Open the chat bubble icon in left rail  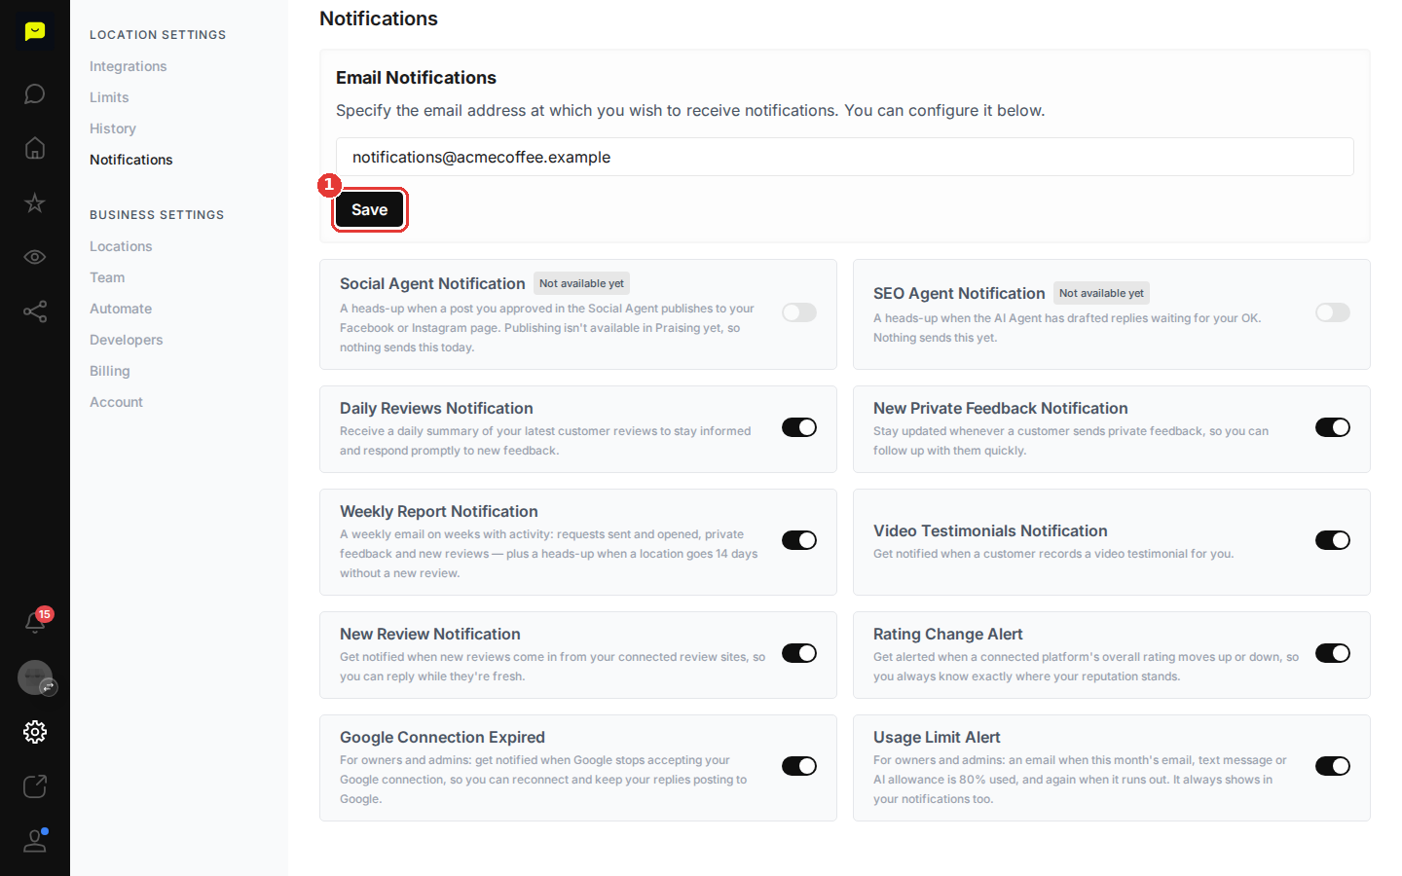[x=35, y=93]
